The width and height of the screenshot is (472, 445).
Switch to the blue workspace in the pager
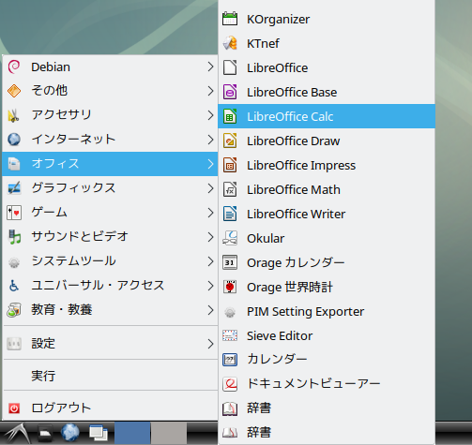(132, 433)
